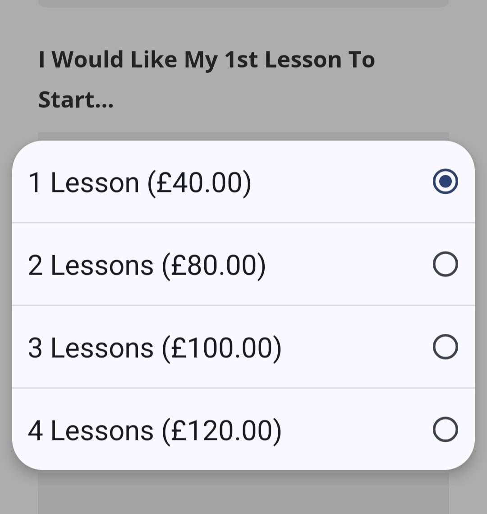487x514 pixels.
Task: Click the (£120.00) price text
Action: [x=222, y=431]
